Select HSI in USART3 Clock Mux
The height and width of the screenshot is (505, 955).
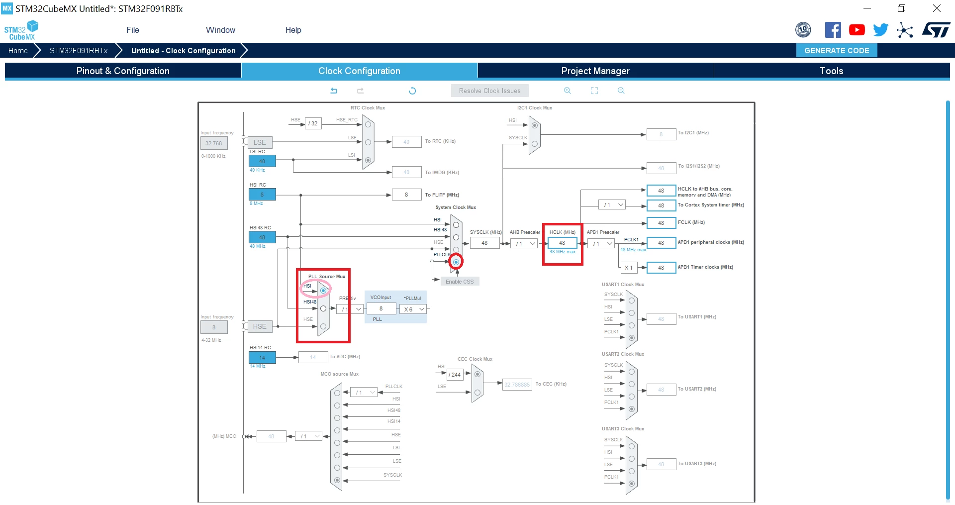point(632,459)
